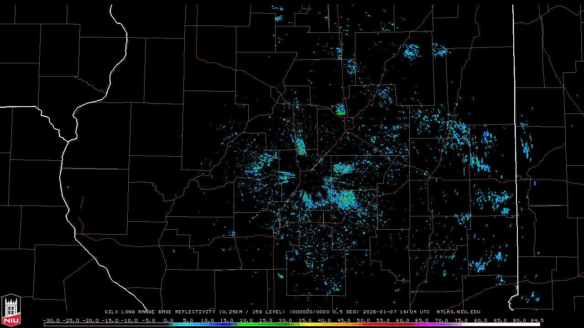584x328 pixels.
Task: Click the ATLAS.NIU.EDU text
Action: click(458, 312)
